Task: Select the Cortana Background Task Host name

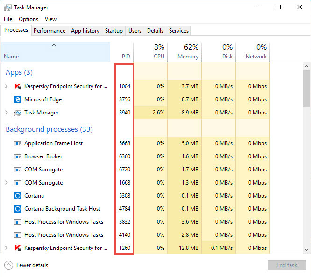Action: (x=62, y=209)
